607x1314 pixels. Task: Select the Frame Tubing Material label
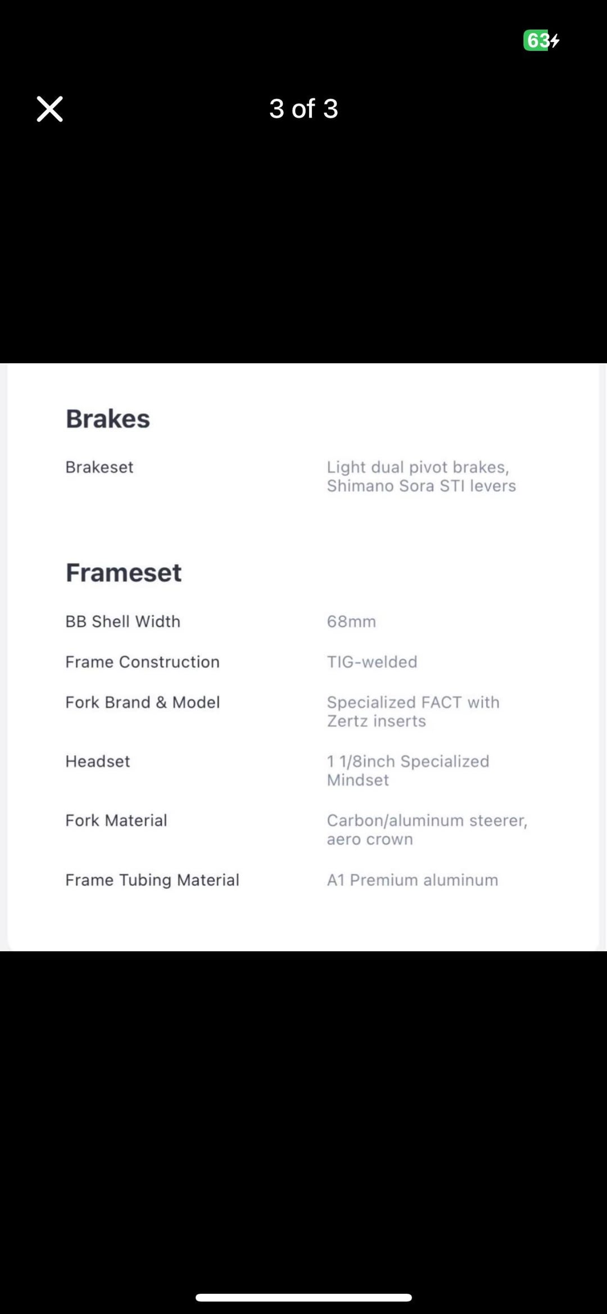[x=152, y=880]
